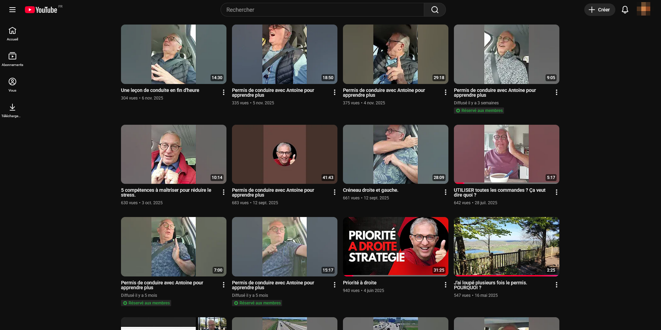Open options for 'Créneau droite et gauche.'
The image size is (661, 330).
445,192
